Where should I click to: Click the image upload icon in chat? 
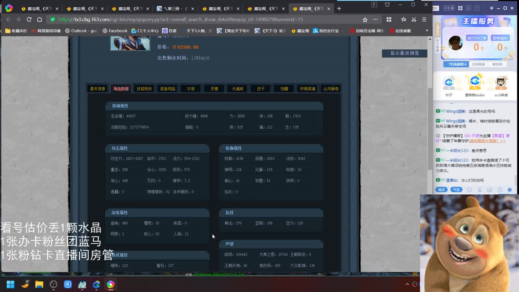click(489, 189)
